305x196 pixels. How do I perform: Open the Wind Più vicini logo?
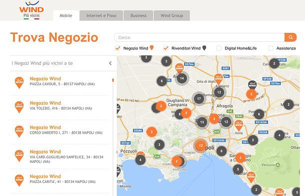31,10
